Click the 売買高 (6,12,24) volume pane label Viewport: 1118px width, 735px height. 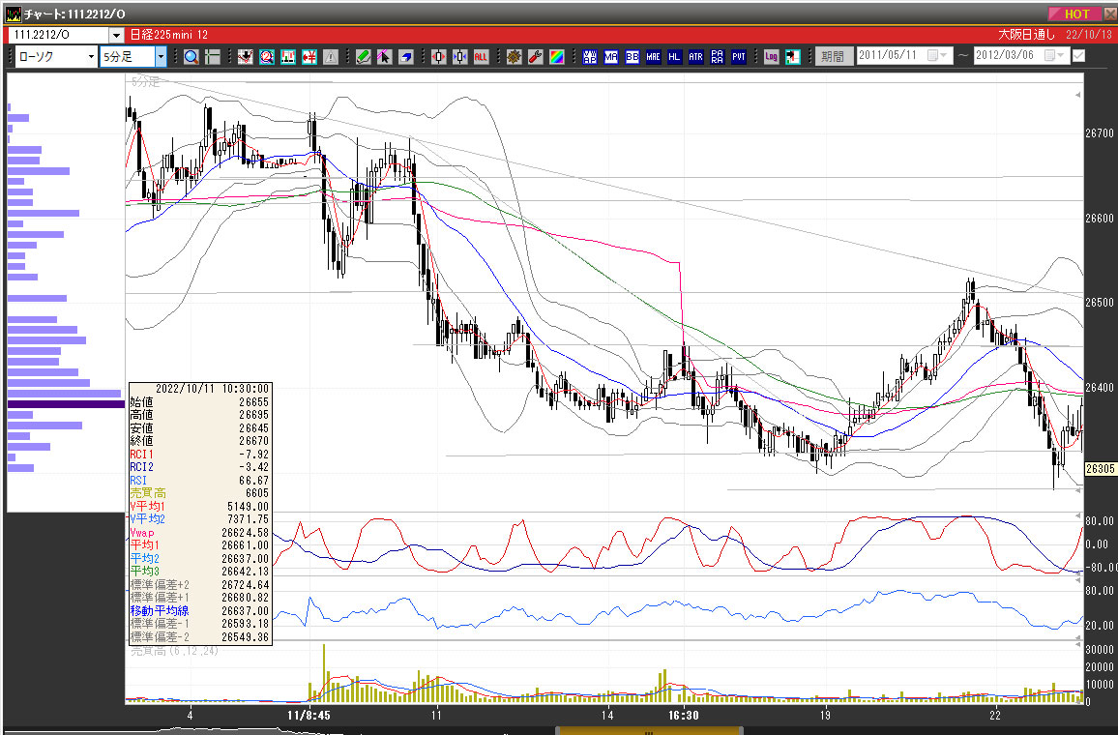(175, 651)
